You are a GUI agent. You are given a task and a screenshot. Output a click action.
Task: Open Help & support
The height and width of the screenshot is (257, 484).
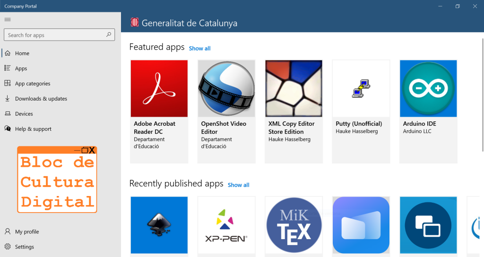click(33, 129)
